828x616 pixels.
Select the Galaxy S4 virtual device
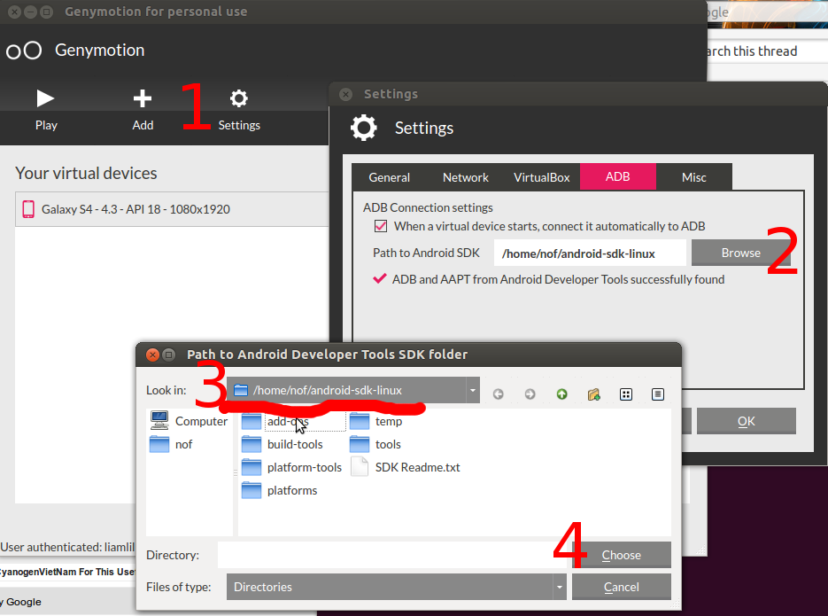point(172,209)
